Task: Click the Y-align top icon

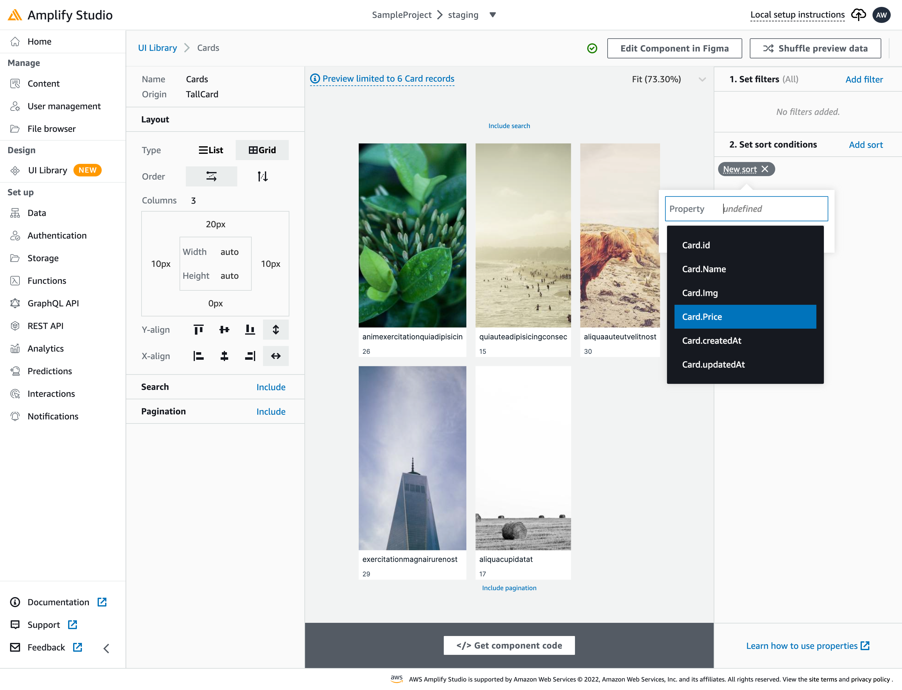Action: [x=198, y=329]
